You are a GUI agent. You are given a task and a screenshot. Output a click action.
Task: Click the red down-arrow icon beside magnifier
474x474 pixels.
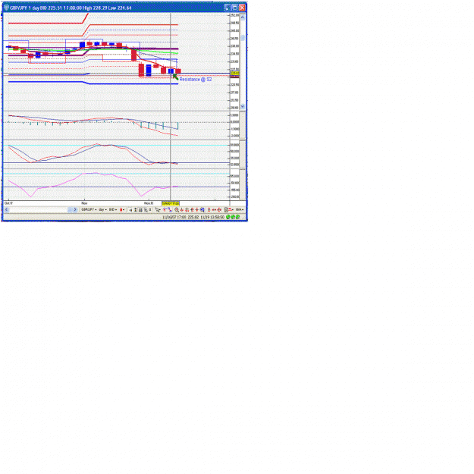coord(182,210)
